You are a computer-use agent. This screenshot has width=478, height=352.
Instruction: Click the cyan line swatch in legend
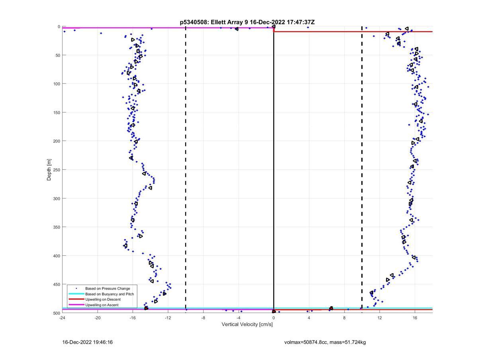[76, 294]
